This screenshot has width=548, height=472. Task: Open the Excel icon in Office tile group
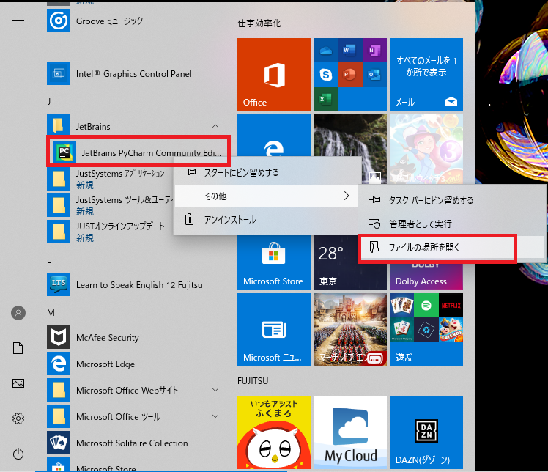(326, 99)
